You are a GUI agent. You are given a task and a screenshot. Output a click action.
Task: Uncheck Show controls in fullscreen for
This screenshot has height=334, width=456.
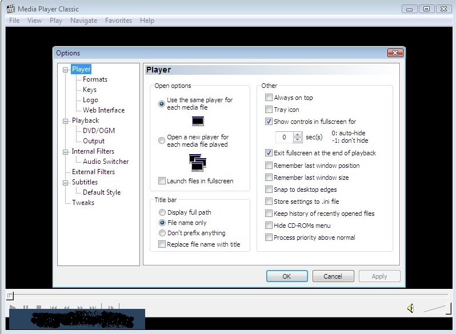pyautogui.click(x=269, y=122)
